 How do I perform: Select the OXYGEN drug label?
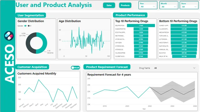[118, 43]
